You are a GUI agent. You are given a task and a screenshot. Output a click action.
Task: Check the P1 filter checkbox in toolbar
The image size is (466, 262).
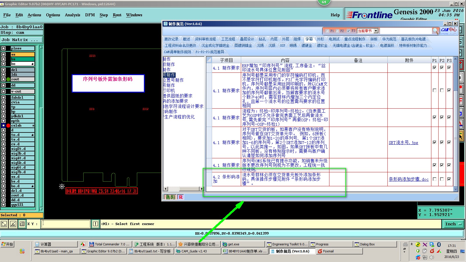tap(327, 31)
